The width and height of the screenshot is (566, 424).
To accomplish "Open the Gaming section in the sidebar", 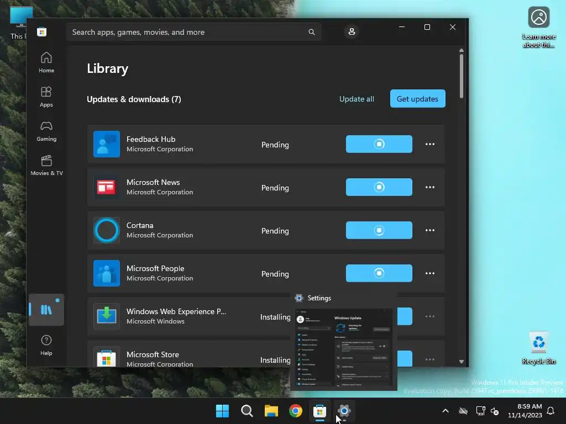I will [x=46, y=131].
